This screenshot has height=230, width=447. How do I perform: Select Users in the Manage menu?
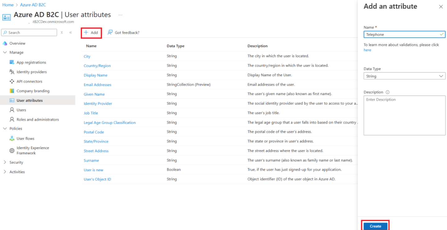21,110
